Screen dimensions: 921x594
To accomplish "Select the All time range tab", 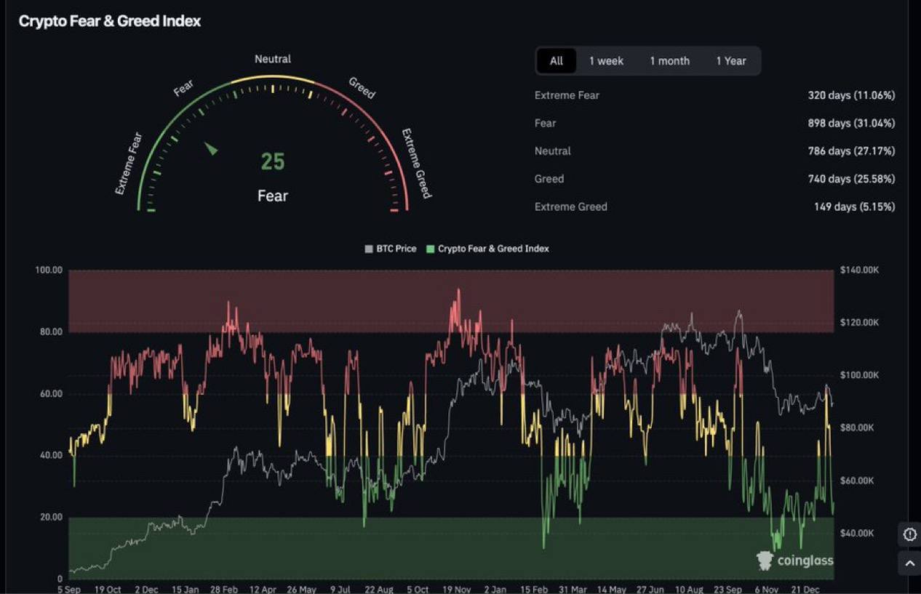I will pyautogui.click(x=557, y=61).
